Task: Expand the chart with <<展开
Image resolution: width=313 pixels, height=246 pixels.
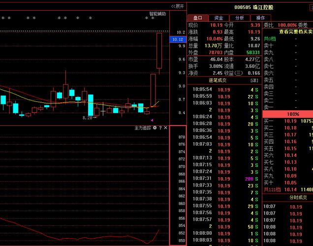Action: click(x=178, y=6)
